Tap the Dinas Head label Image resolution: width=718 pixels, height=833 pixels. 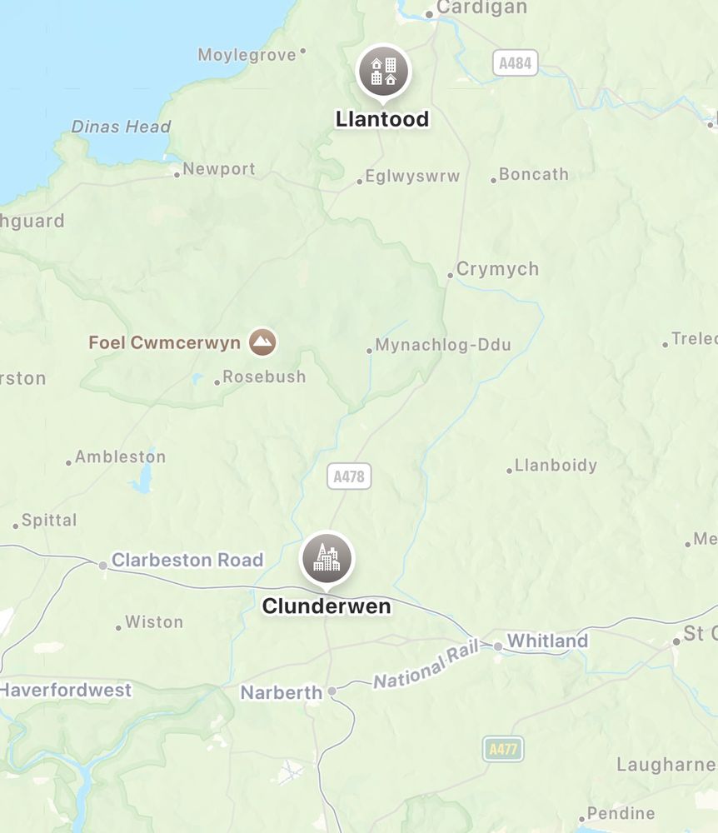coord(121,127)
